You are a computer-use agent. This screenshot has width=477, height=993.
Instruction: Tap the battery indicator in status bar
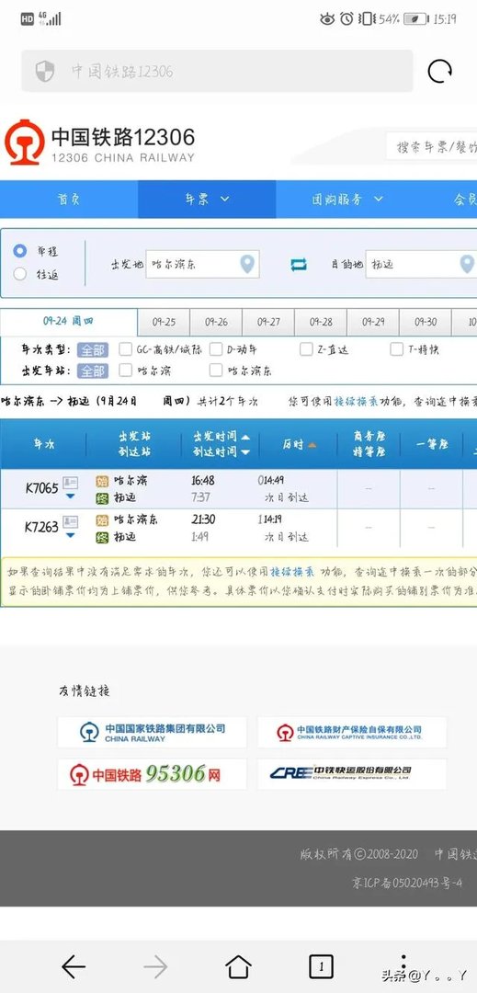415,19
